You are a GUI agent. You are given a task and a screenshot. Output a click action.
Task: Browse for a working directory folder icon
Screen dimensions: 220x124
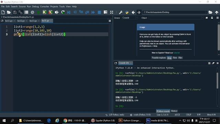pyautogui.click(x=210, y=12)
